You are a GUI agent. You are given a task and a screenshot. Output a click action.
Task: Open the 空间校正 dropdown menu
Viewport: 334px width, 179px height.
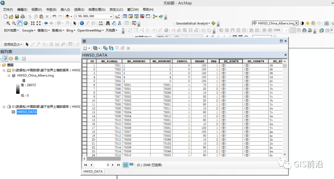click(13, 44)
